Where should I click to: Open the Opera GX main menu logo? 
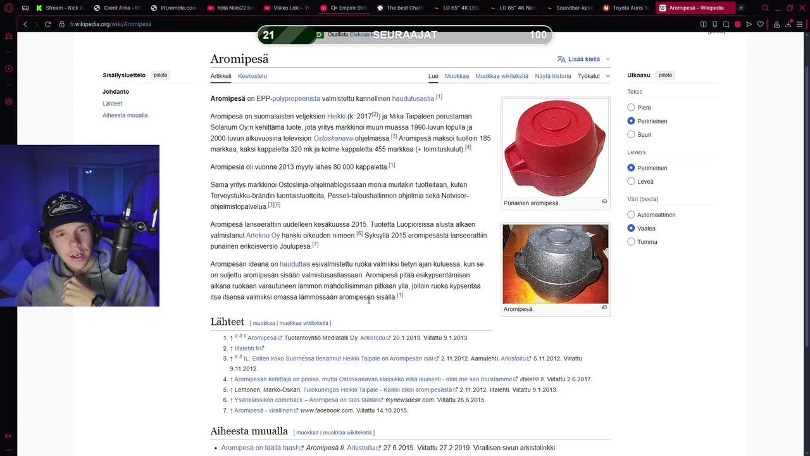[9, 8]
